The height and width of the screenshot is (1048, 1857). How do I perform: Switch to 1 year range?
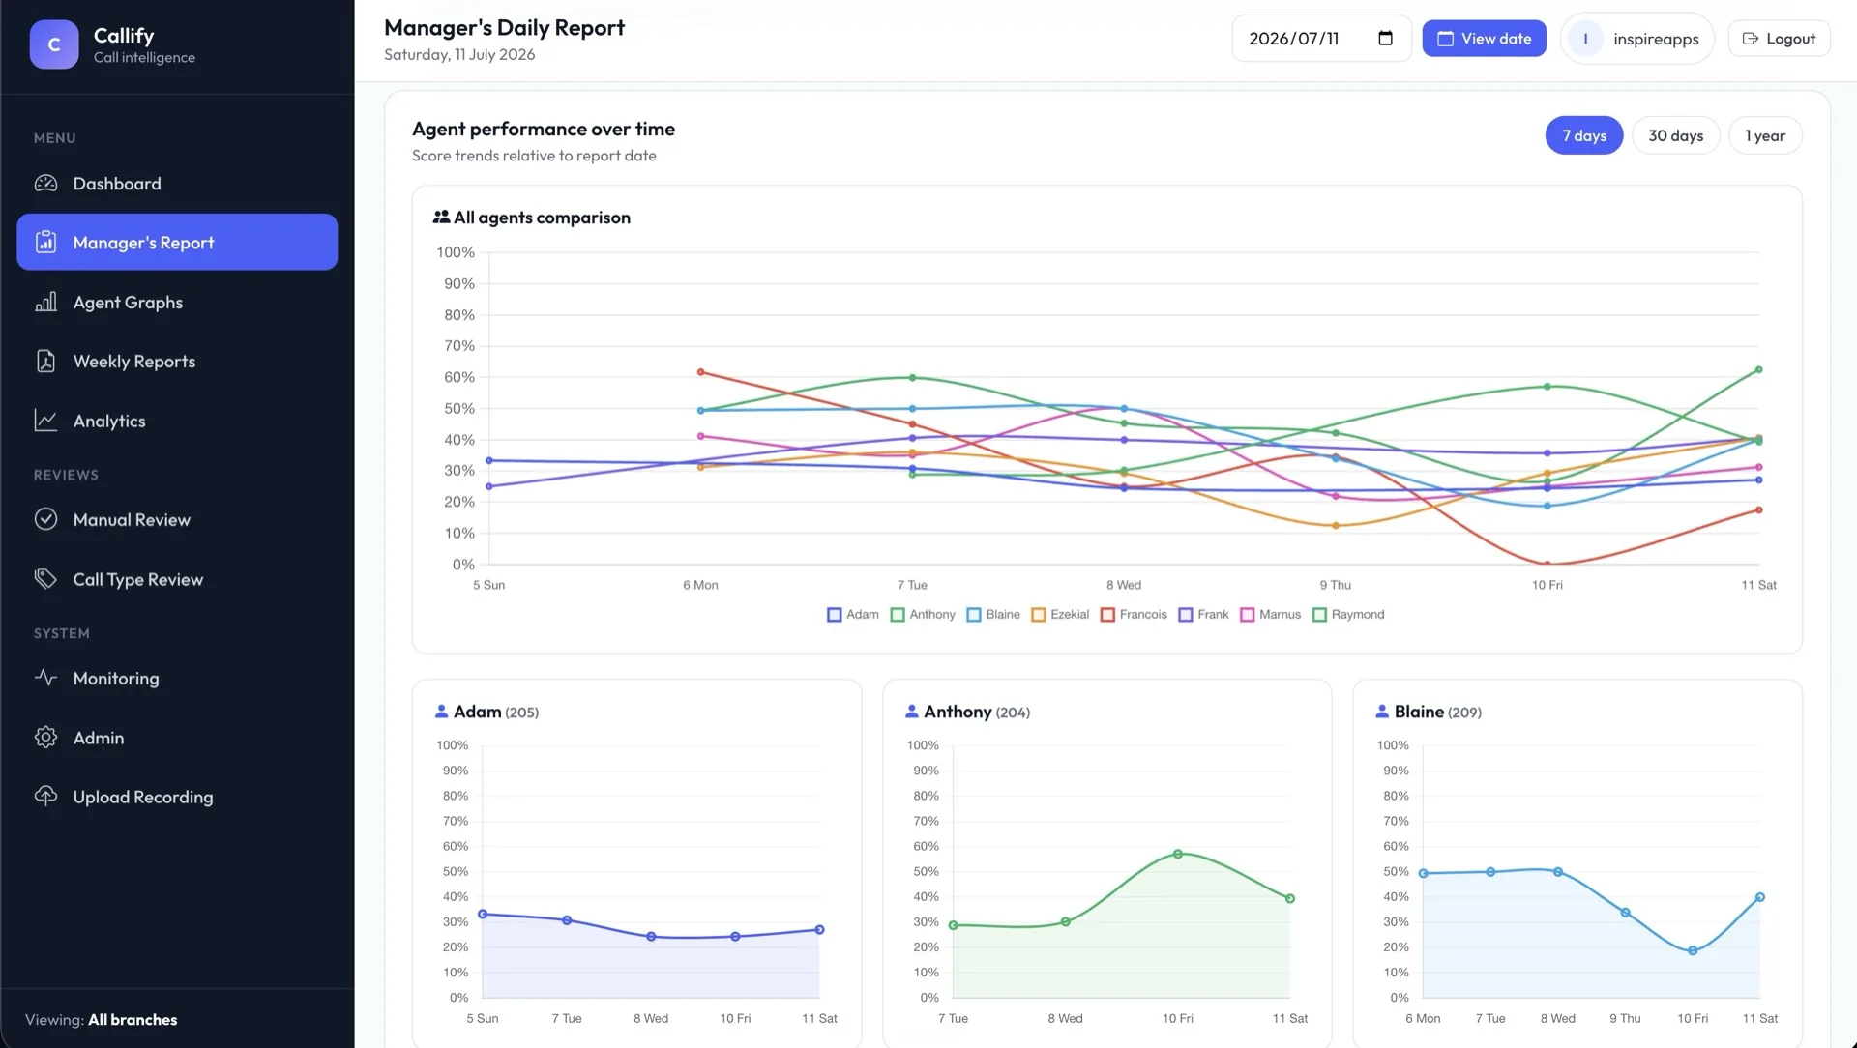(1765, 135)
